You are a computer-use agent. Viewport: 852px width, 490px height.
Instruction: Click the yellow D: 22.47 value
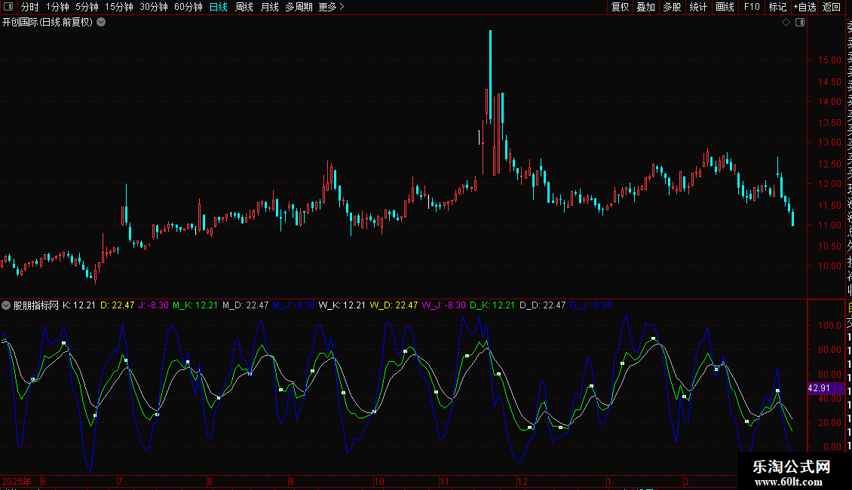[x=118, y=305]
